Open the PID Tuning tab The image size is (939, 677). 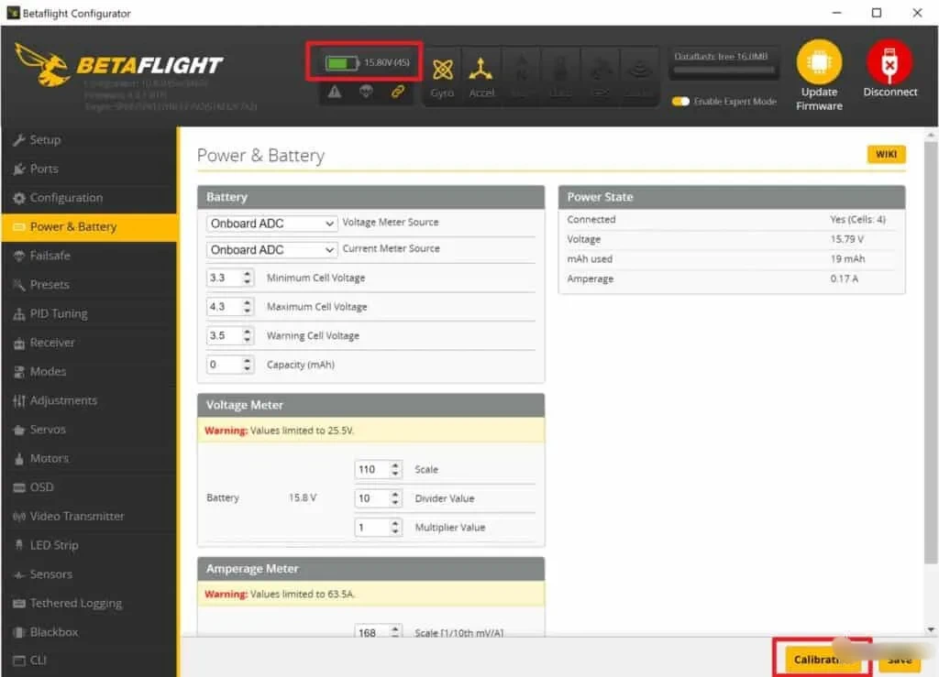[90, 313]
